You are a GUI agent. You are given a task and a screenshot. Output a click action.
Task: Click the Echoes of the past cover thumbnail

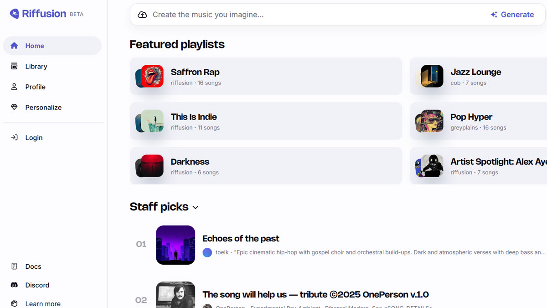(x=175, y=245)
